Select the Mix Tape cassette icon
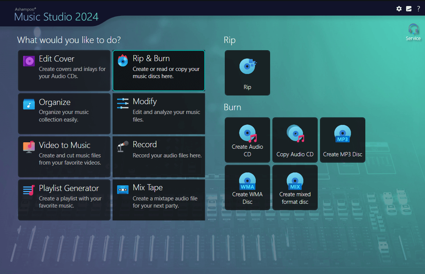Screen dimensions: 425x274 coord(122,189)
